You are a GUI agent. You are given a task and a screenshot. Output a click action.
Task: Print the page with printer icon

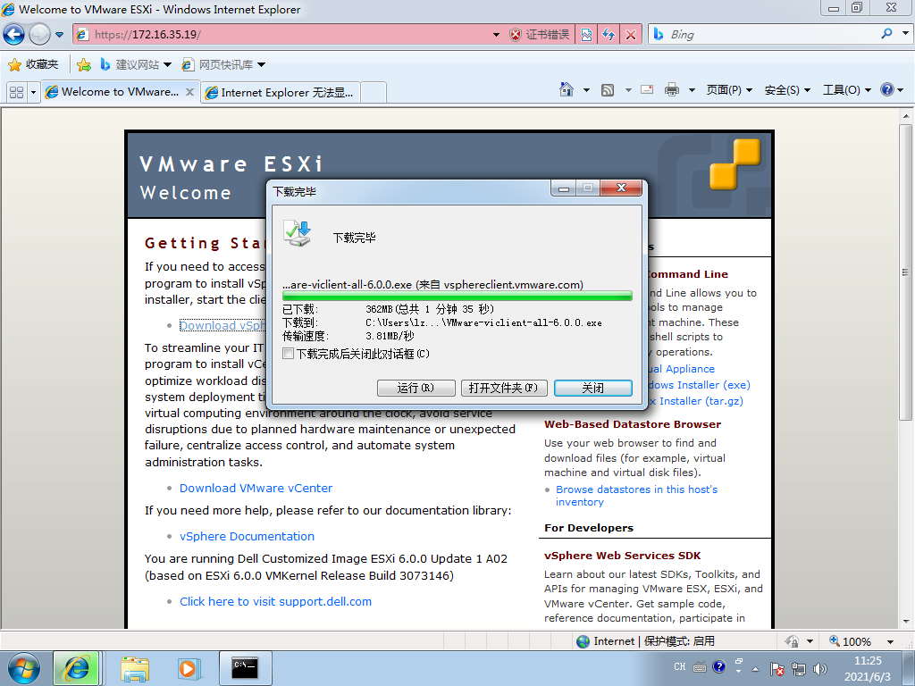pyautogui.click(x=672, y=90)
